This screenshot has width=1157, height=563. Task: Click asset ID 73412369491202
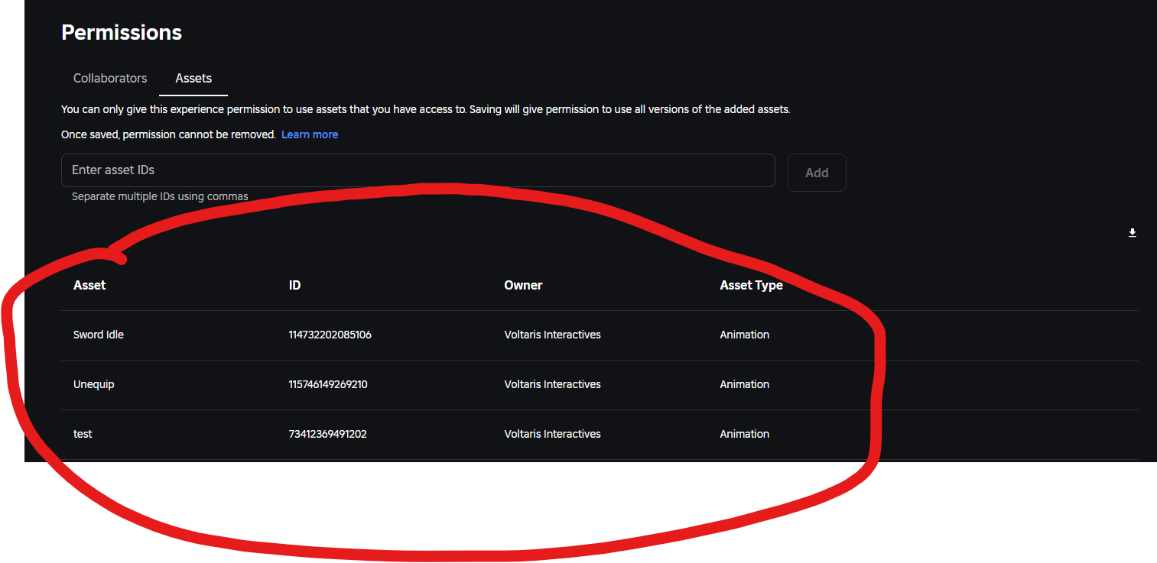pyautogui.click(x=327, y=434)
